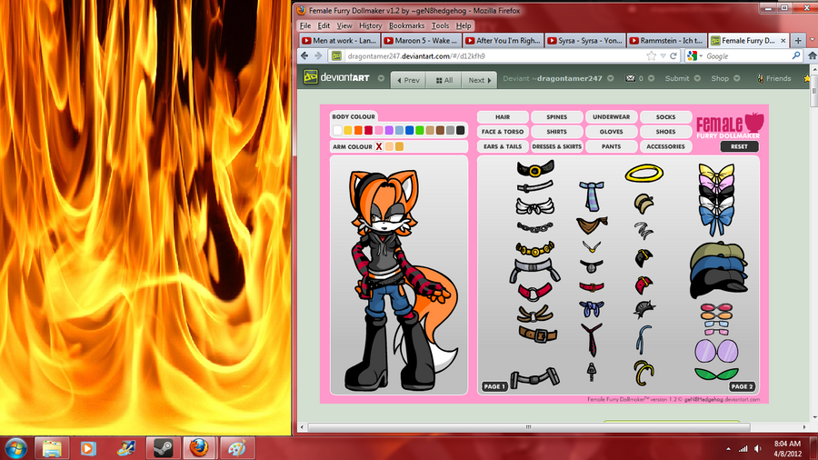The width and height of the screenshot is (818, 460).
Task: Open the History menu
Action: click(371, 25)
